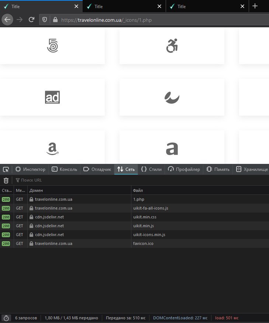Click 'DOMContentLoaded: 227 мс' status entry
Viewport: 269px width, 323px height.
pos(180,318)
